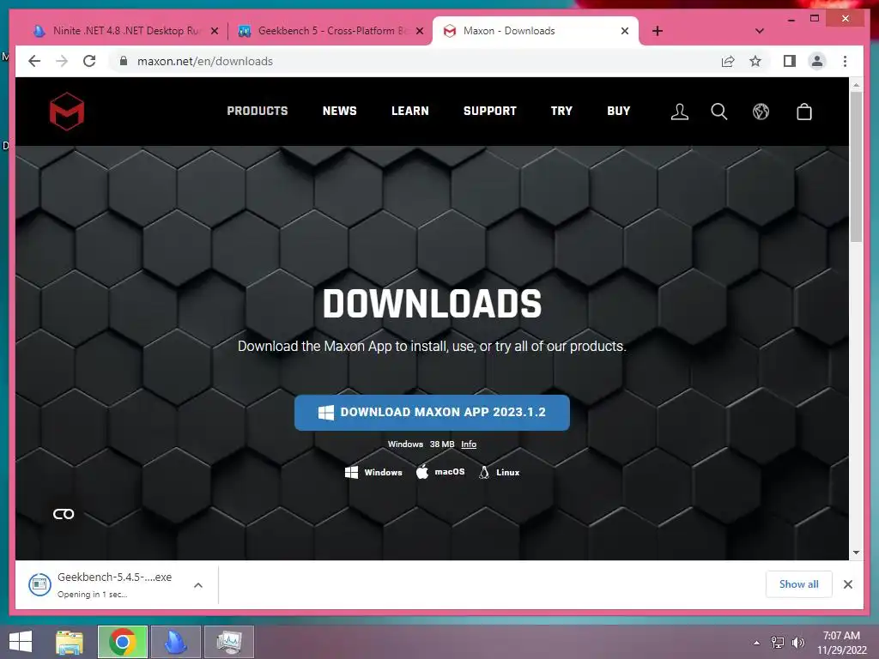Select the Windows platform option
Viewport: 879px width, 659px height.
(373, 473)
